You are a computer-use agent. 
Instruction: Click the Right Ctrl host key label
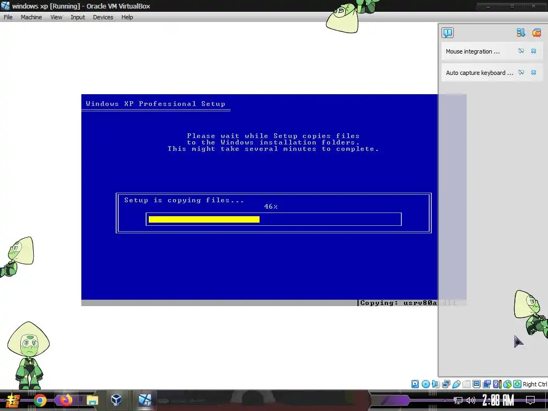[x=535, y=384]
